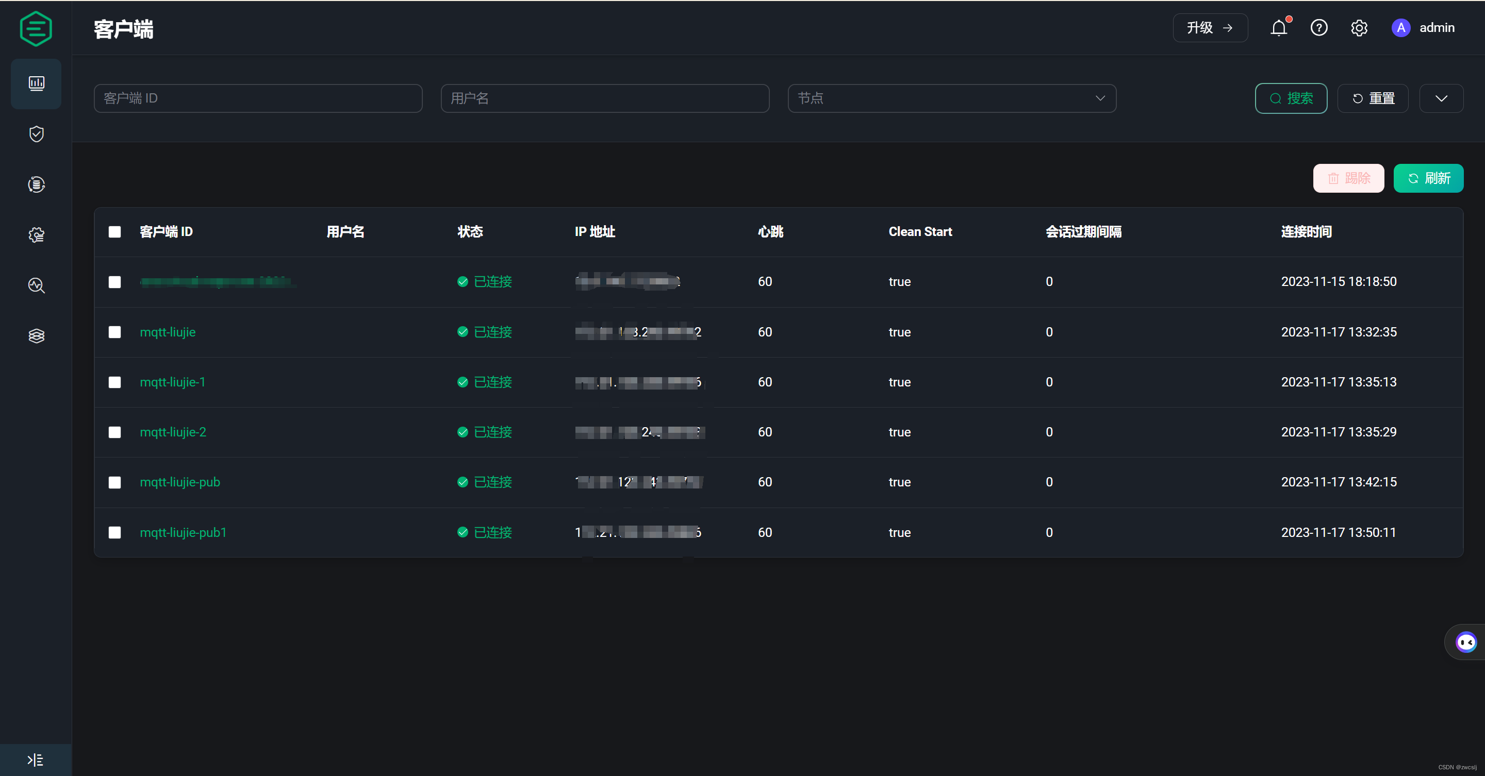Click the 刷新 refresh button
This screenshot has height=776, width=1485.
point(1428,178)
